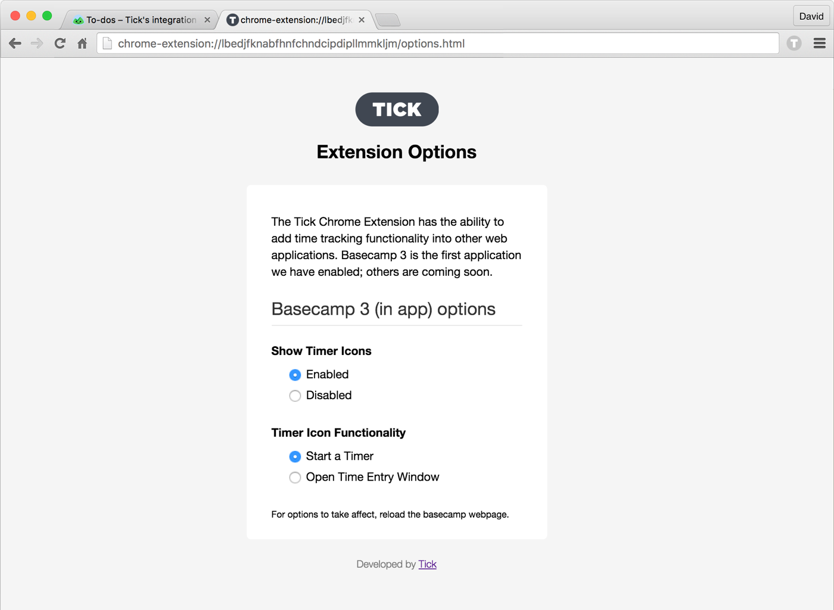Click the forward navigation arrow
Image resolution: width=834 pixels, height=610 pixels.
point(37,43)
